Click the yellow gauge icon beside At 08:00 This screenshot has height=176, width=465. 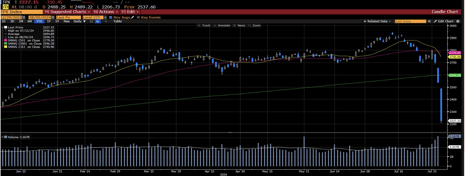[x=6, y=7]
